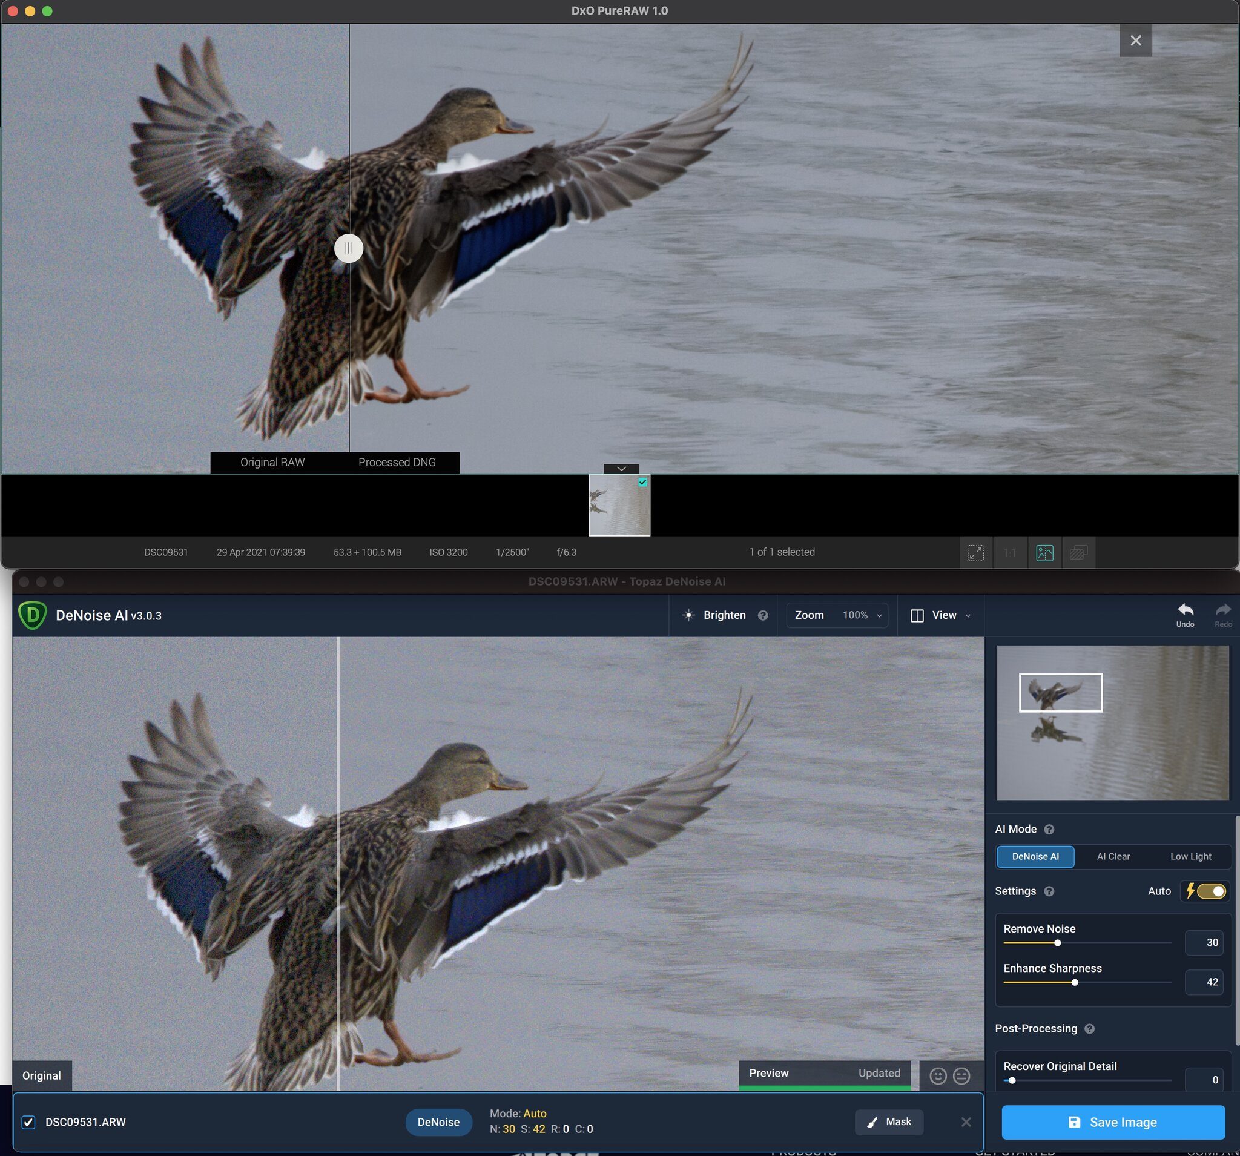Click the Original RAW label
This screenshot has width=1240, height=1156.
[272, 462]
